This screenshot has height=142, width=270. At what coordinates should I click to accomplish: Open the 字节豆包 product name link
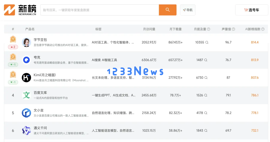coord(40,40)
